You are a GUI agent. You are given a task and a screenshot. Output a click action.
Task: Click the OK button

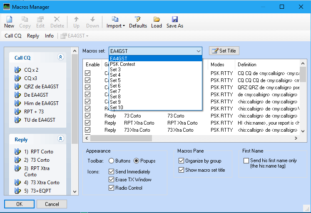click(x=19, y=204)
